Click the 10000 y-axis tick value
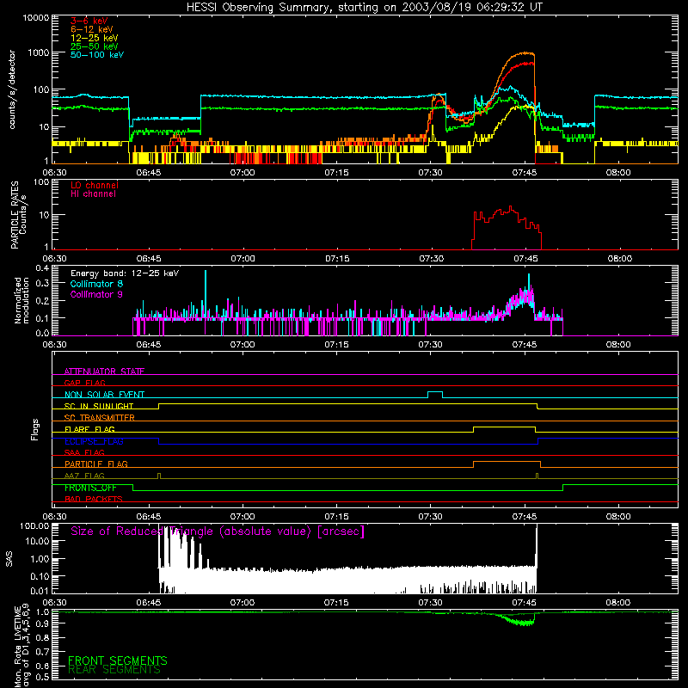This screenshot has height=688, width=688. pyautogui.click(x=36, y=18)
